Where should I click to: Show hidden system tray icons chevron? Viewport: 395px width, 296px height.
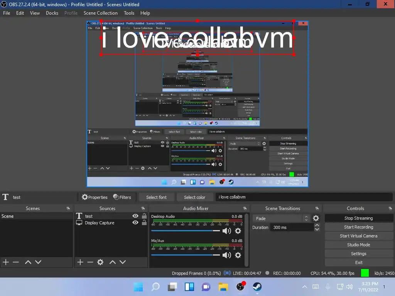point(305,287)
